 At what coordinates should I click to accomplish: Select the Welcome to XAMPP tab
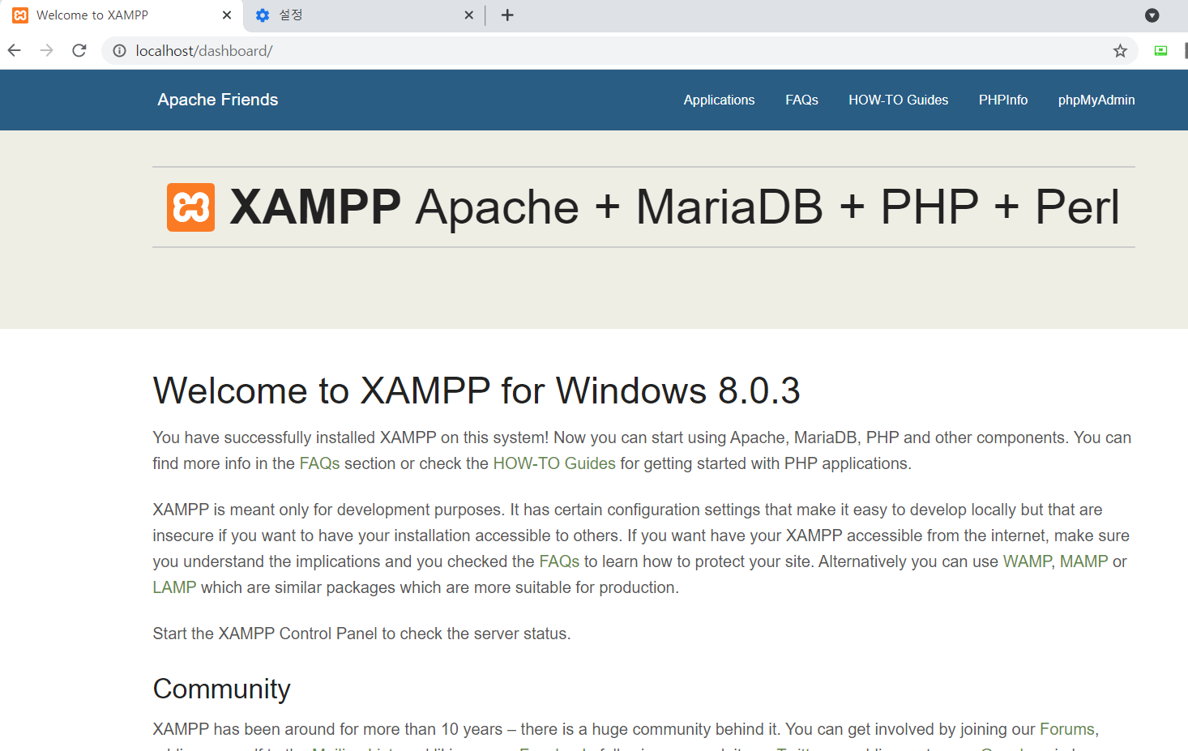tap(113, 15)
